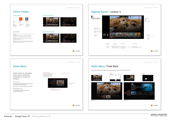Select the grey primary colour swatch
171x121 pixels.
point(27,19)
